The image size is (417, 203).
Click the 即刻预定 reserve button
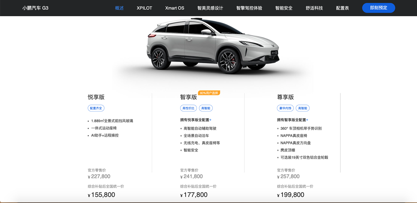tap(379, 8)
